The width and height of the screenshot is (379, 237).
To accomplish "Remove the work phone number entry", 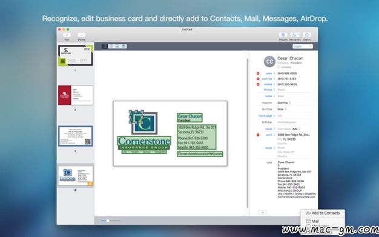I will click(258, 73).
